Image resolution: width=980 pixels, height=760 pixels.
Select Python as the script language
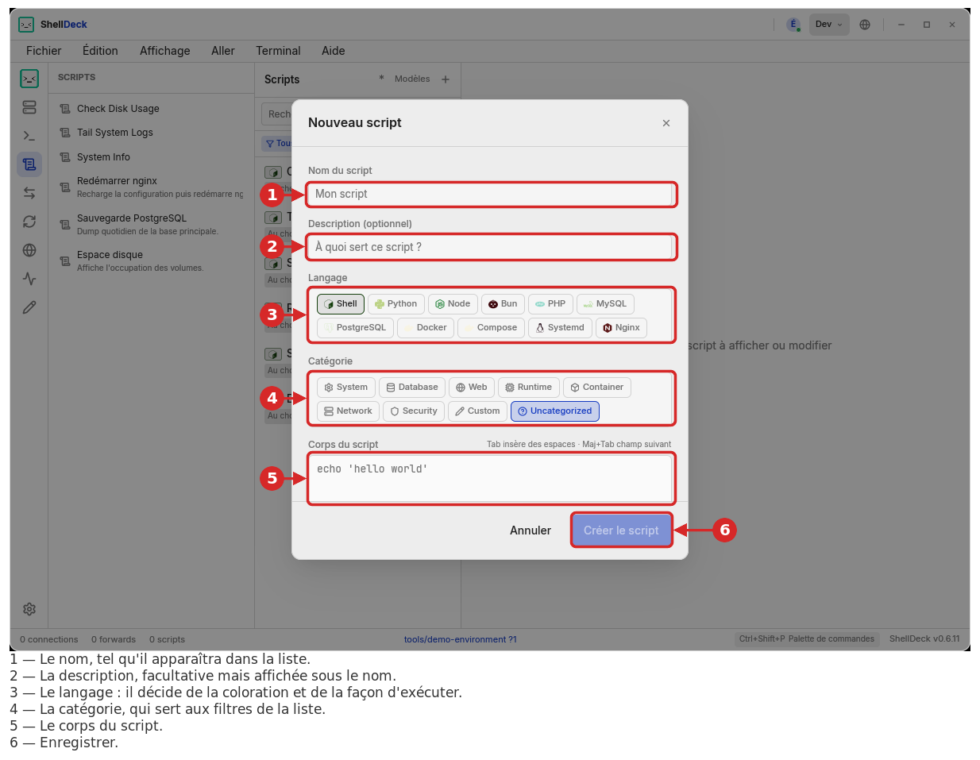point(396,304)
